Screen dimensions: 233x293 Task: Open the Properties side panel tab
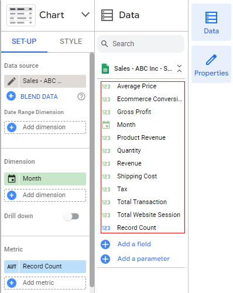(211, 64)
